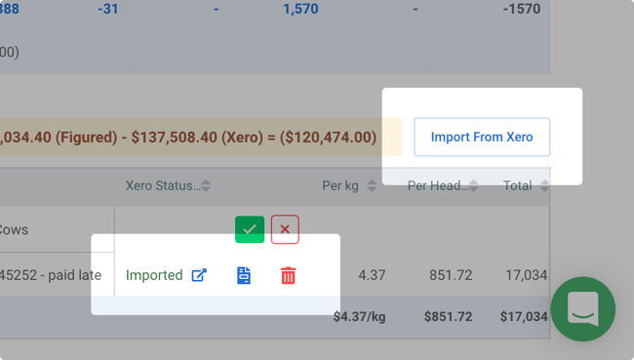Cancel with the red X button

coord(285,229)
